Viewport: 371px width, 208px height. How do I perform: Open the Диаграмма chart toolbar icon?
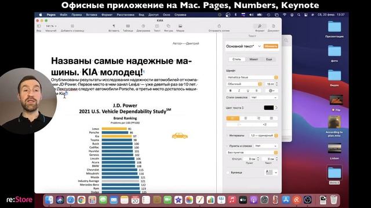pos(143,26)
